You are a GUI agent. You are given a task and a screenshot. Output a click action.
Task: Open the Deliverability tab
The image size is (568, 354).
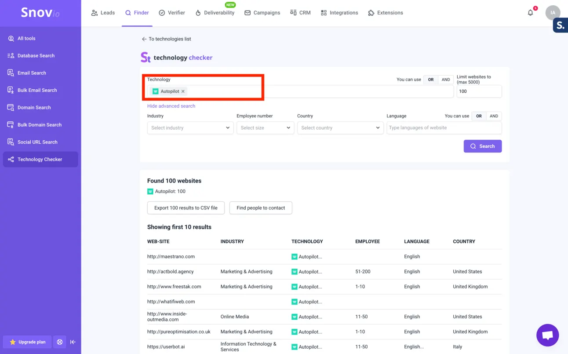coord(215,13)
